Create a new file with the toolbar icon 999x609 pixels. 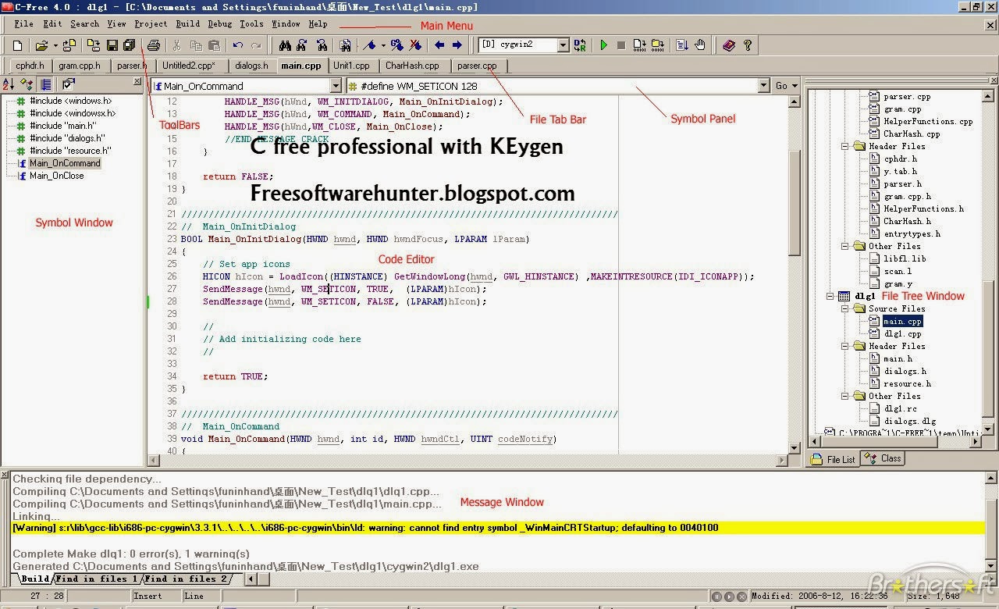(18, 45)
